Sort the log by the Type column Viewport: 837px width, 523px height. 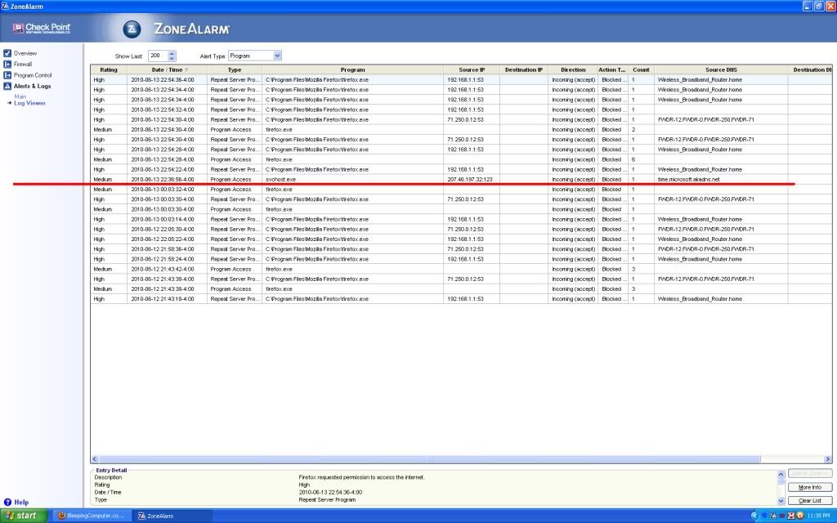pyautogui.click(x=235, y=69)
